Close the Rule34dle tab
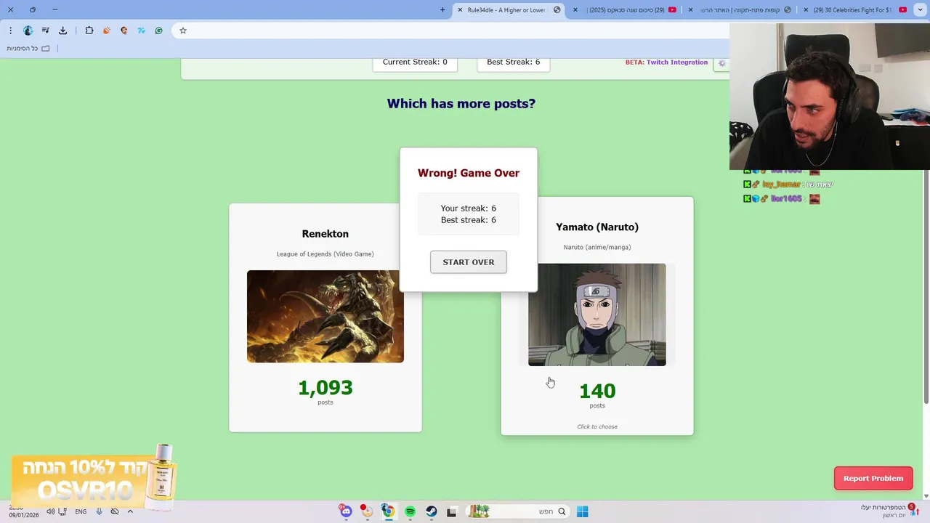 click(x=460, y=10)
